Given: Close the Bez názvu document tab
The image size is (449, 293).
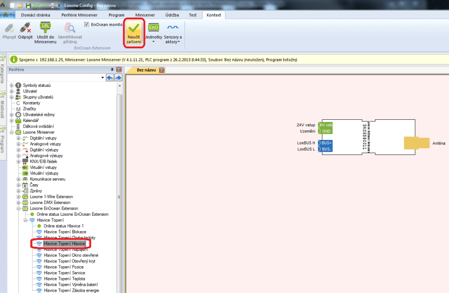Looking at the screenshot, I should pyautogui.click(x=162, y=70).
